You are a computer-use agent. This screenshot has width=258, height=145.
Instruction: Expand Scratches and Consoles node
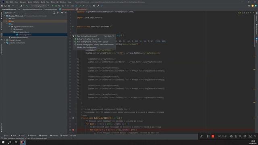(x=5, y=43)
